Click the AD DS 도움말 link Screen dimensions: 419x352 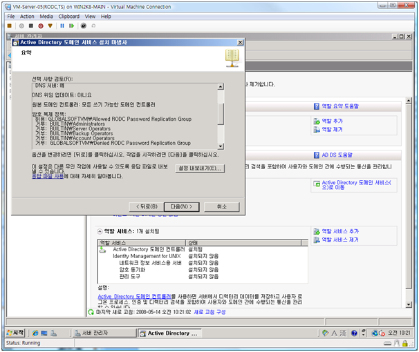(337, 155)
